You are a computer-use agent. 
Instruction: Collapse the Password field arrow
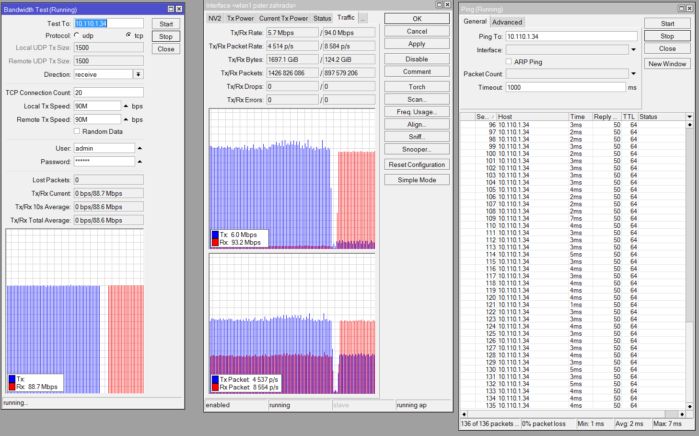[x=140, y=162]
